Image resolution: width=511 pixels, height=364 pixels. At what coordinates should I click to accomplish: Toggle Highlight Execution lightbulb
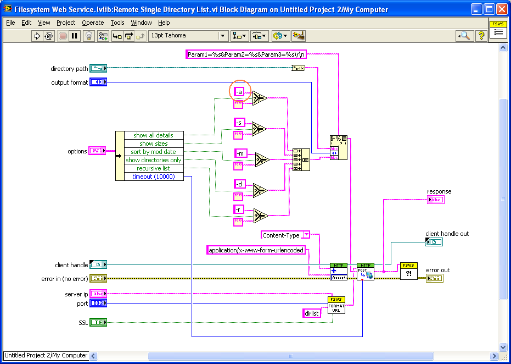[x=89, y=36]
